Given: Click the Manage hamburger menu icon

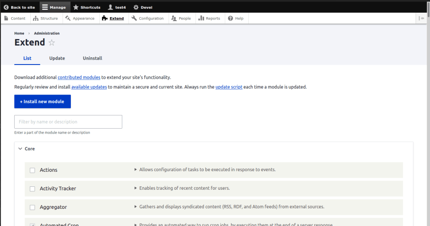Looking at the screenshot, I should [x=45, y=7].
